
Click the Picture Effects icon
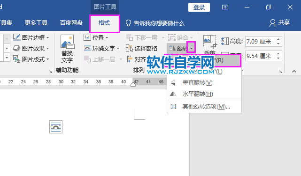16,48
